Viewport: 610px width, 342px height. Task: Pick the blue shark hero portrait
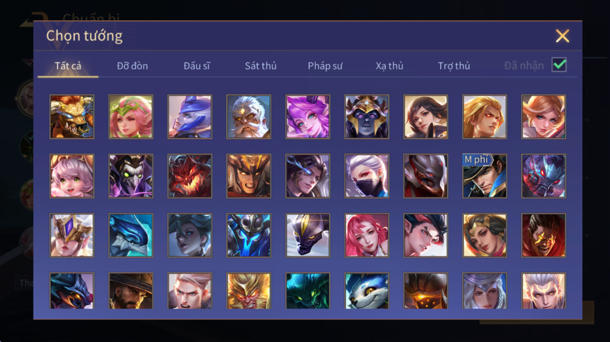tap(130, 235)
